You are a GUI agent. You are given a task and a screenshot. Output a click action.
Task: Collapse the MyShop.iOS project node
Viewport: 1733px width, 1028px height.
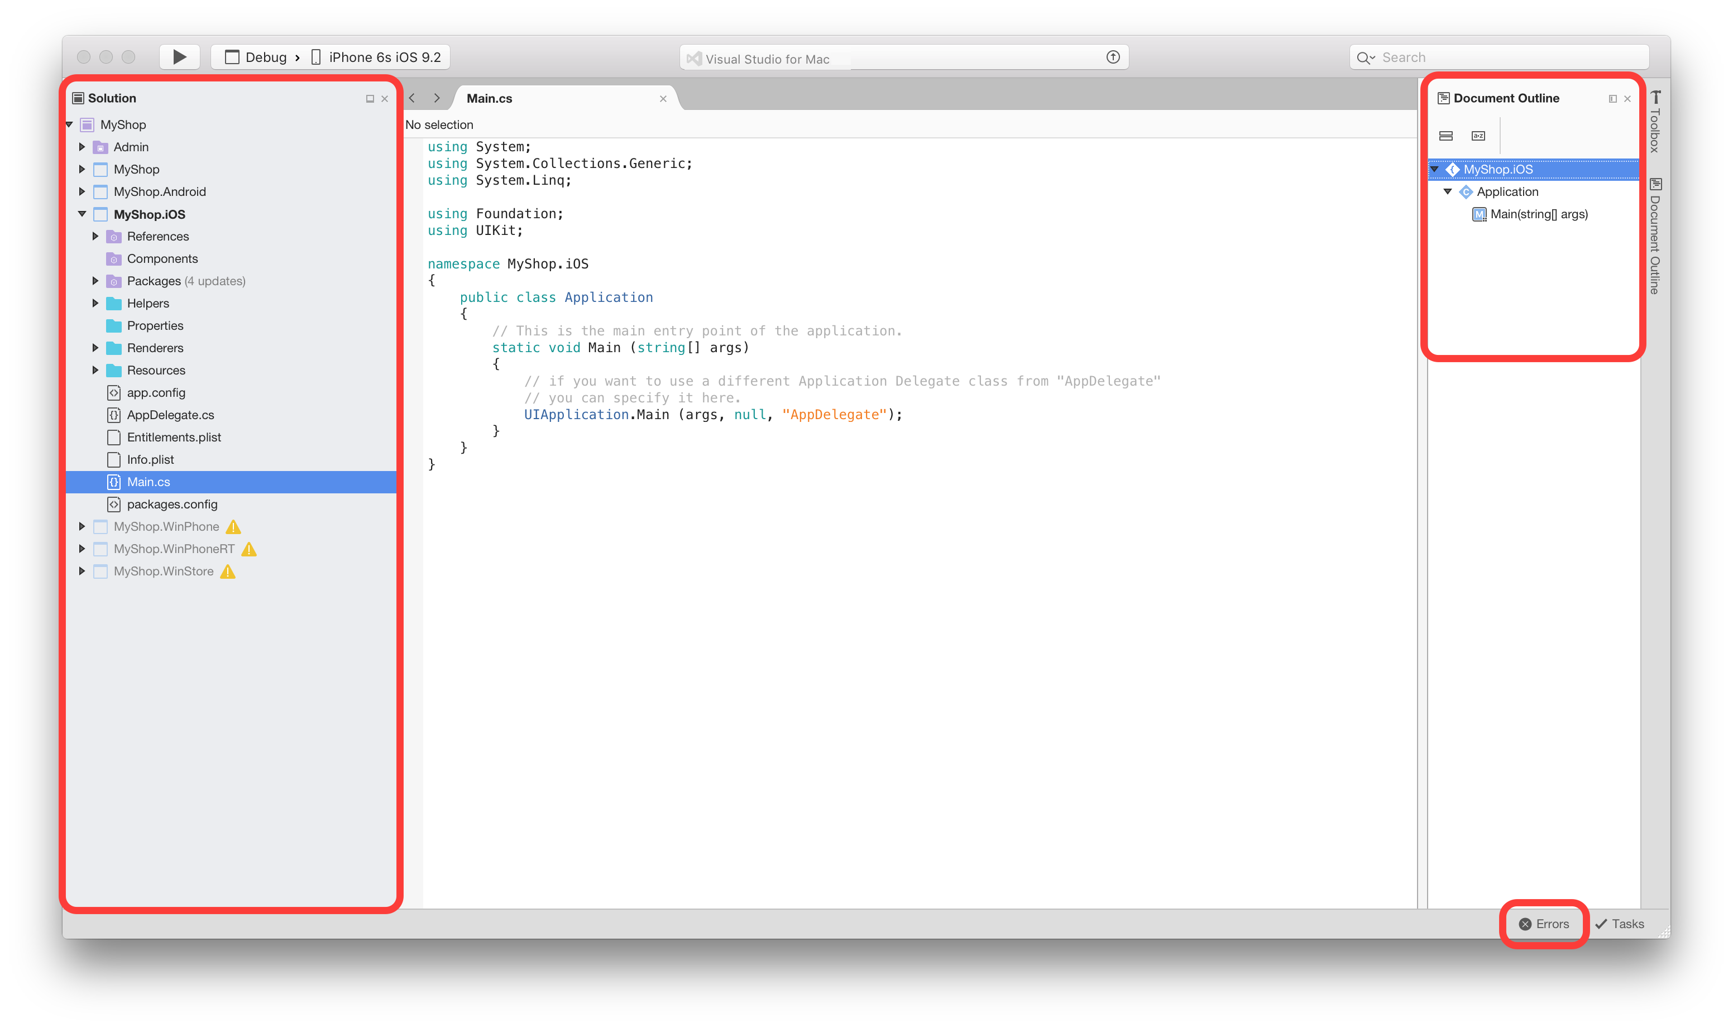[x=82, y=214]
